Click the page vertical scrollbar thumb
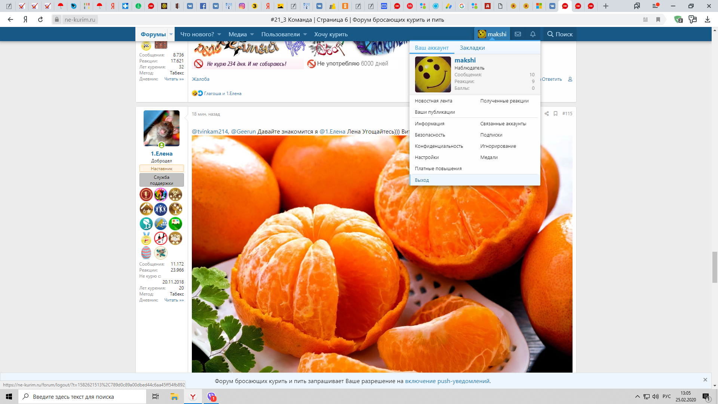This screenshot has width=718, height=404. (715, 267)
